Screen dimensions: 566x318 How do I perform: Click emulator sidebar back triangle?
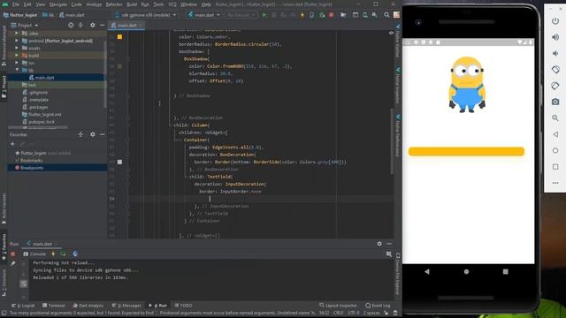click(x=555, y=134)
